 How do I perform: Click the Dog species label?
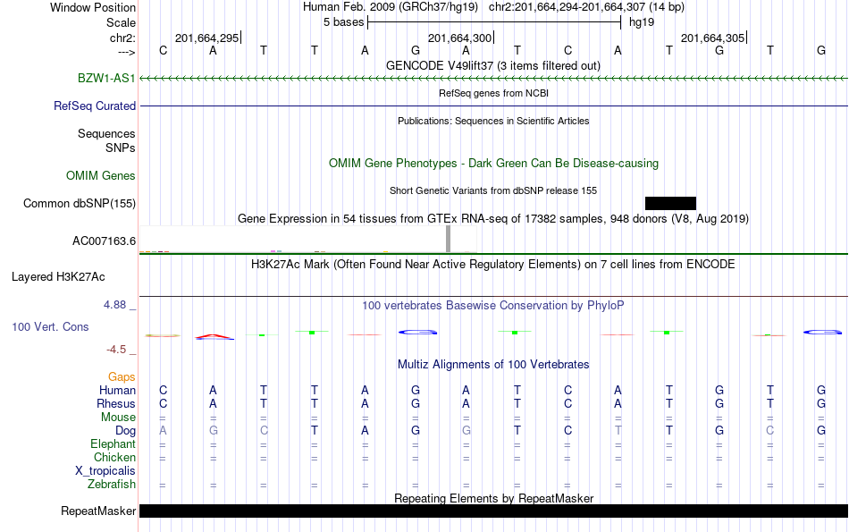pos(126,431)
